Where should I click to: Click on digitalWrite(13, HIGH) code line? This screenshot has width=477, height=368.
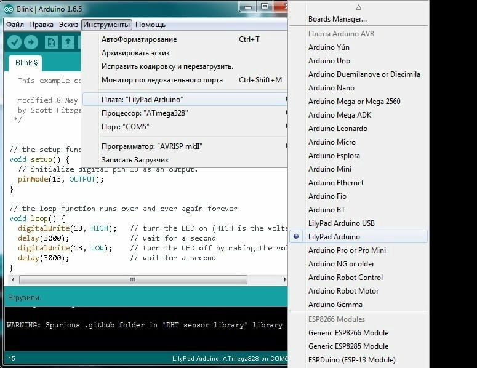(67, 228)
